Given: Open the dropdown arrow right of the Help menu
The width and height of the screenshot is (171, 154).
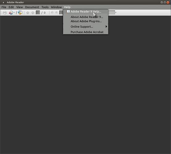Looking at the screenshot, I should click(116, 13).
